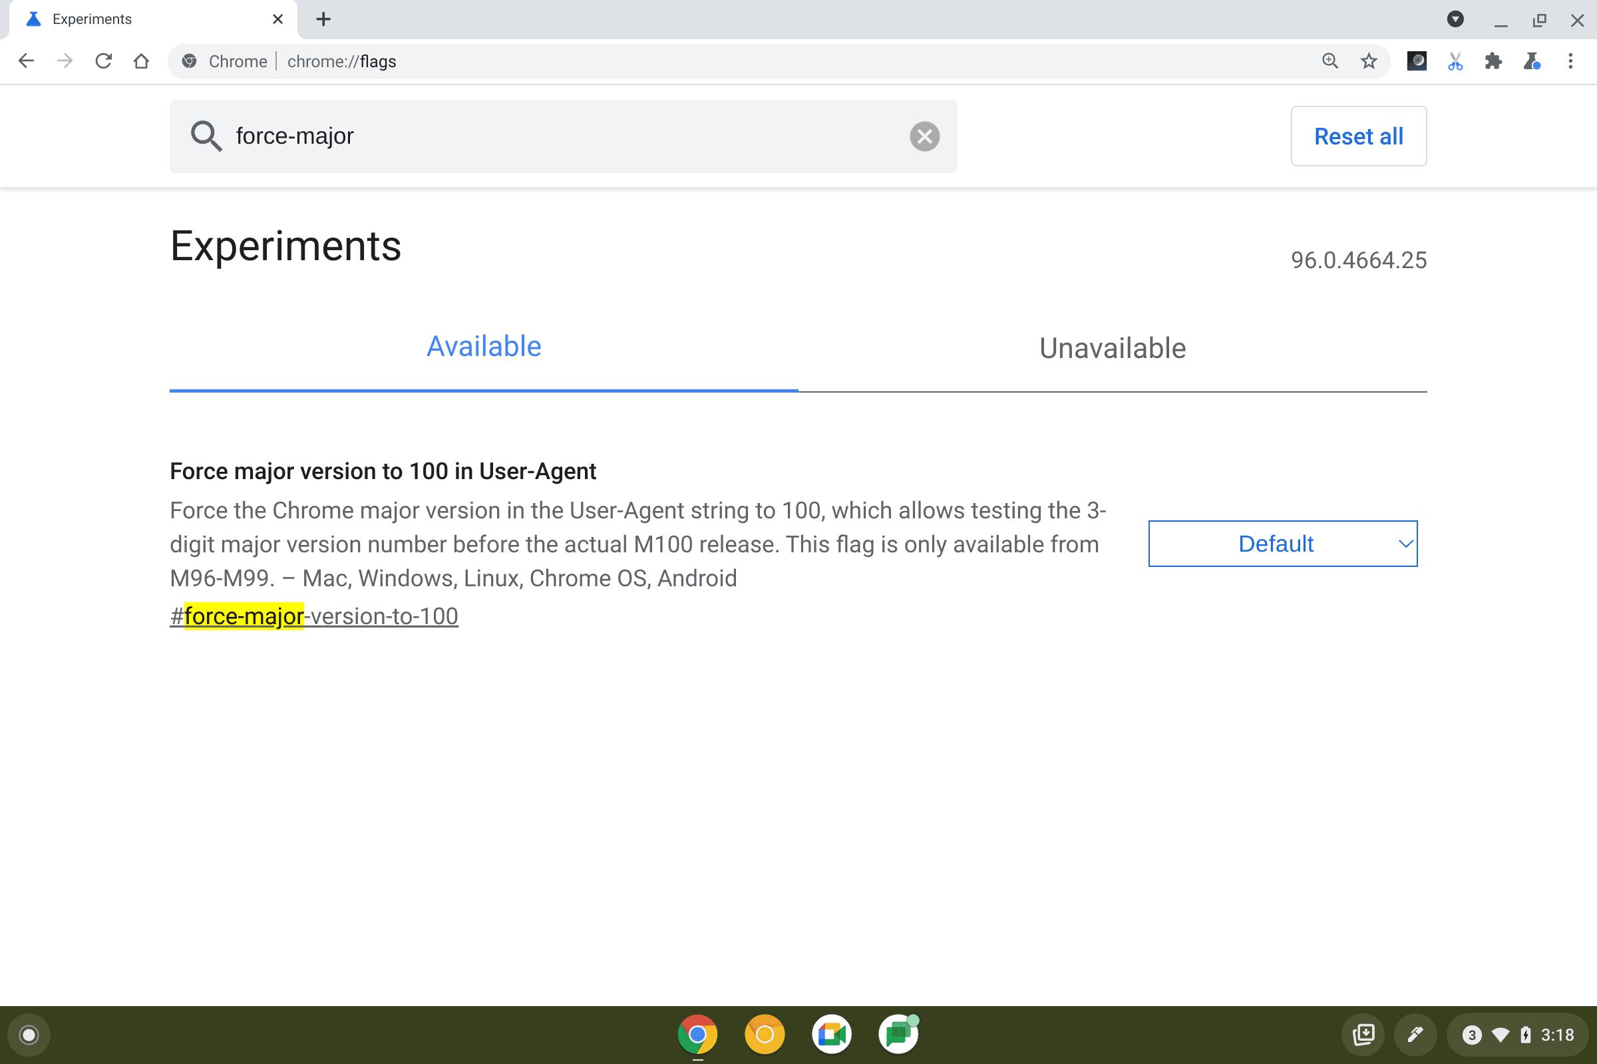1597x1064 pixels.
Task: Click inside the flags search input field
Action: 564,135
